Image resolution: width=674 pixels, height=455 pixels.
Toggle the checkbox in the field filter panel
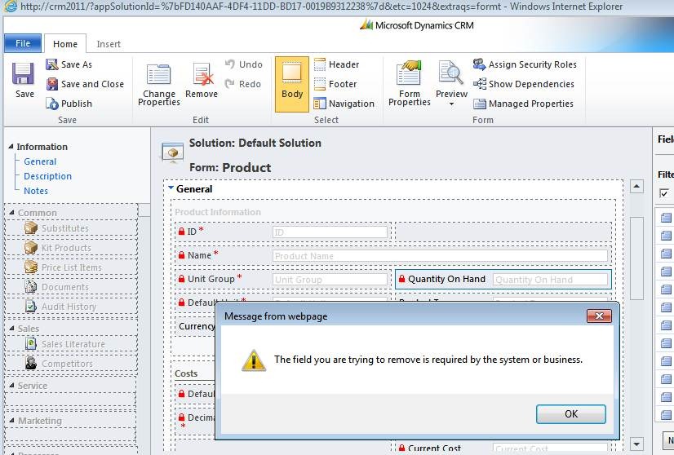(663, 193)
